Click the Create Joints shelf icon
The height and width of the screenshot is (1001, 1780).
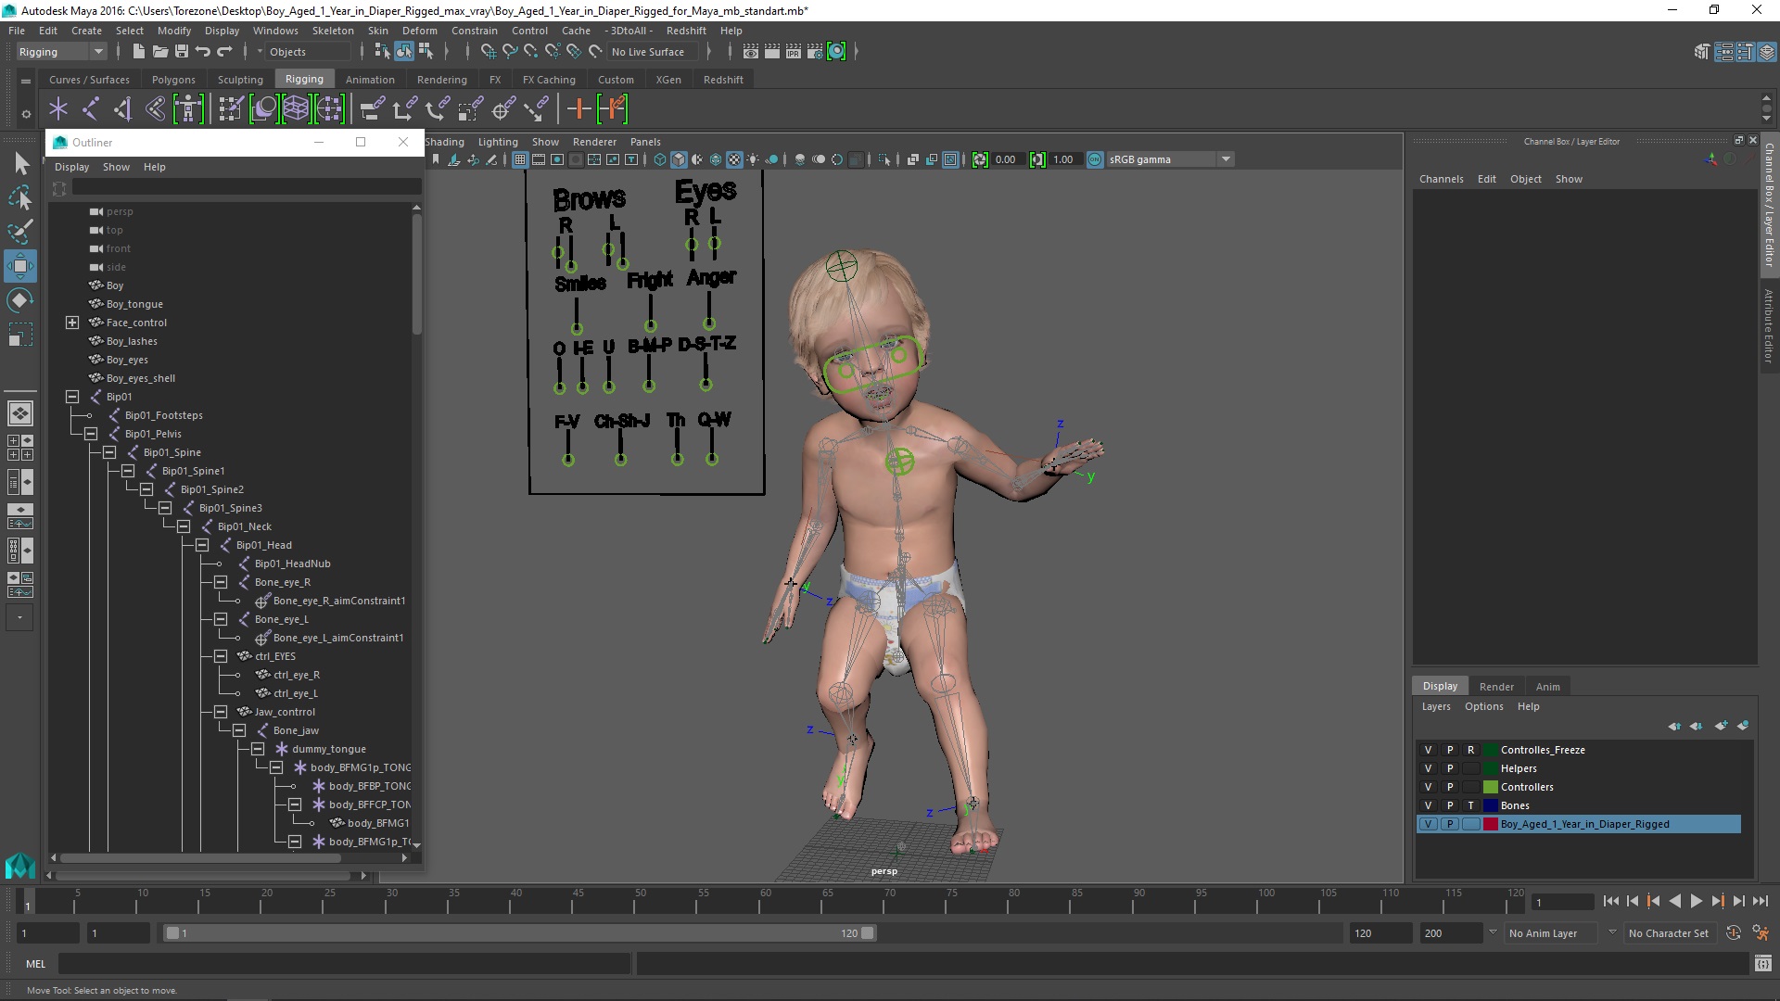(91, 109)
